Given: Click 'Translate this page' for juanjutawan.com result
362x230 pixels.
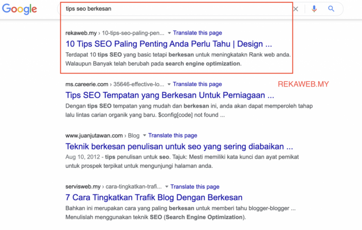Looking at the screenshot, I should point(173,135).
